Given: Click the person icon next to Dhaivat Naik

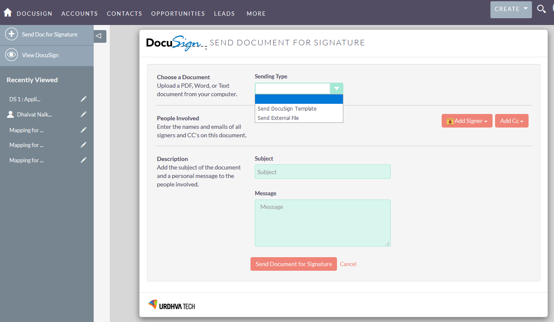Looking at the screenshot, I should (x=11, y=114).
